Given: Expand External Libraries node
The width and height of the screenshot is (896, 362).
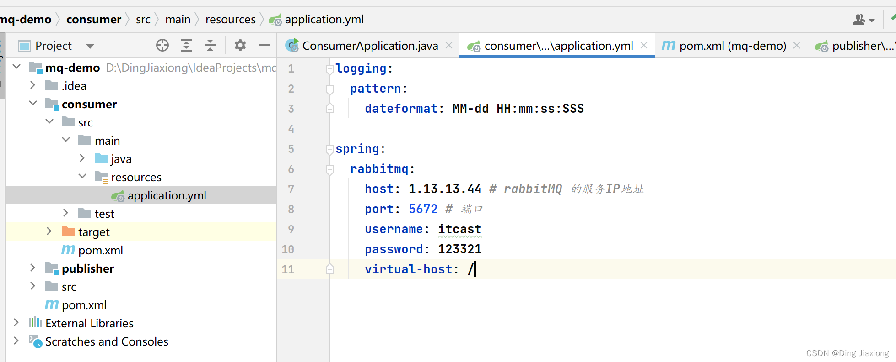Looking at the screenshot, I should point(16,322).
